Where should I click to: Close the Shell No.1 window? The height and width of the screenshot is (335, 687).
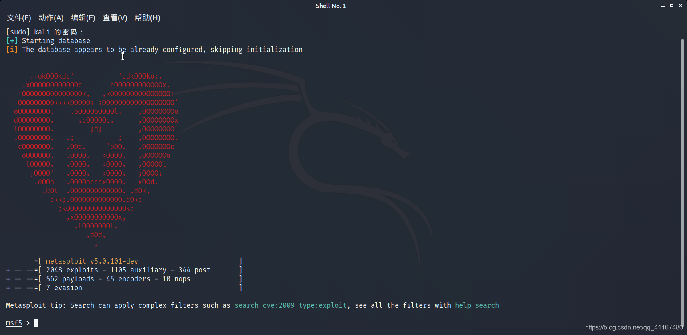click(681, 6)
